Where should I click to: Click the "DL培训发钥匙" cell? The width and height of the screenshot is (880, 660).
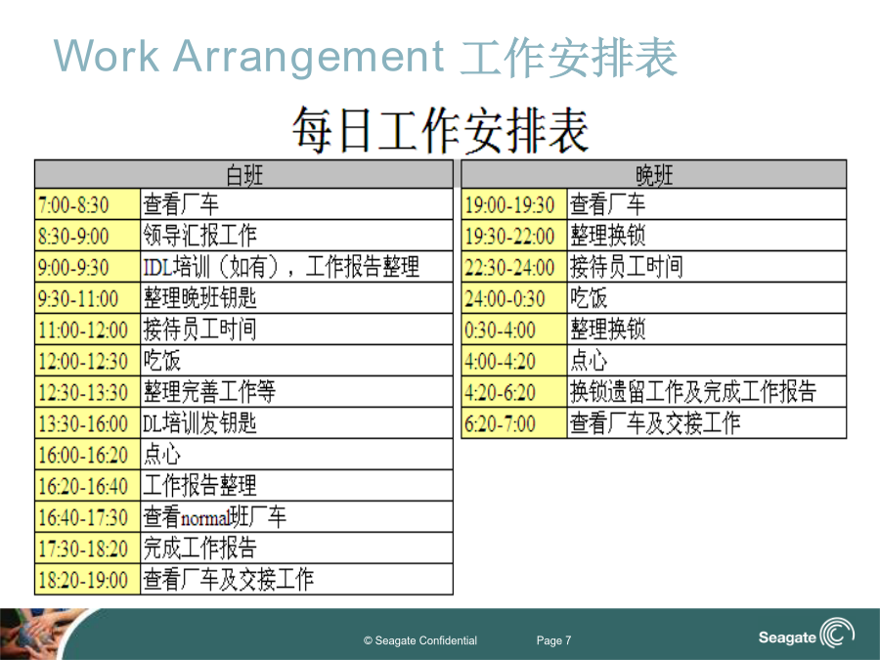click(x=296, y=423)
